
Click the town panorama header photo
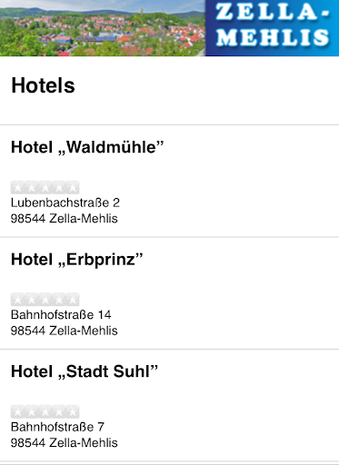pos(103,28)
